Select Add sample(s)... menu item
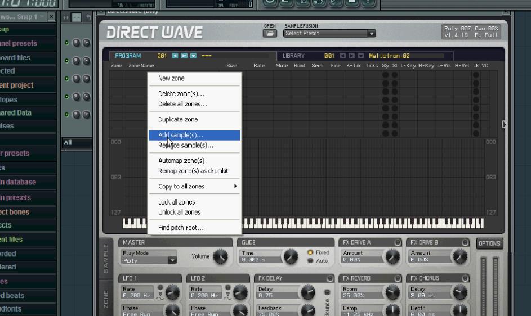 194,135
